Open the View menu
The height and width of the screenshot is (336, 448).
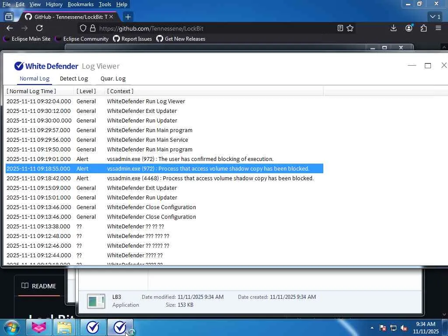(x=35, y=4)
